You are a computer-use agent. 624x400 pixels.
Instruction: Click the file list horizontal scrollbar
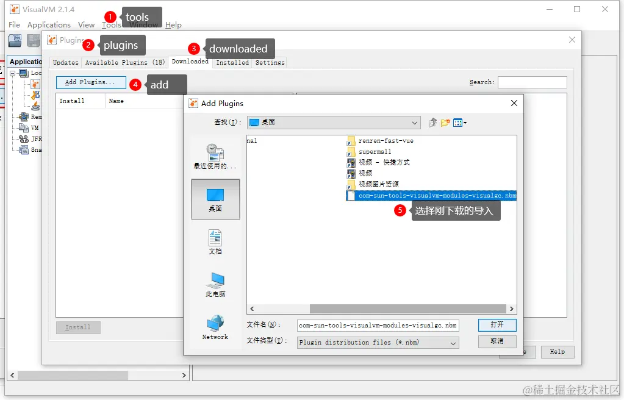click(x=407, y=309)
